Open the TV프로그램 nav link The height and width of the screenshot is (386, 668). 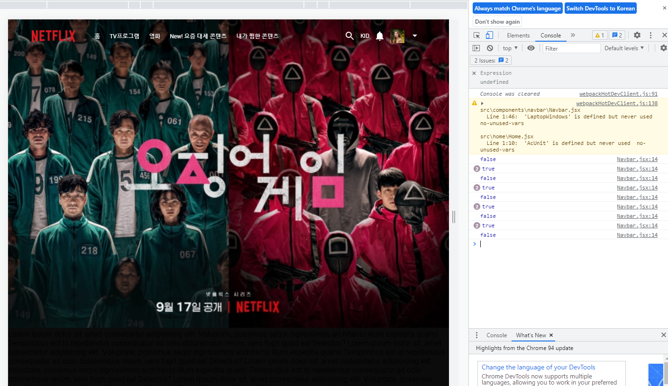pyautogui.click(x=124, y=36)
